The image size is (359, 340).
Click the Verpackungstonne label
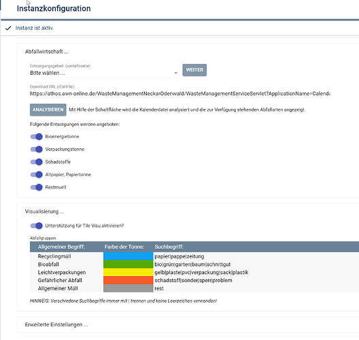click(65, 150)
